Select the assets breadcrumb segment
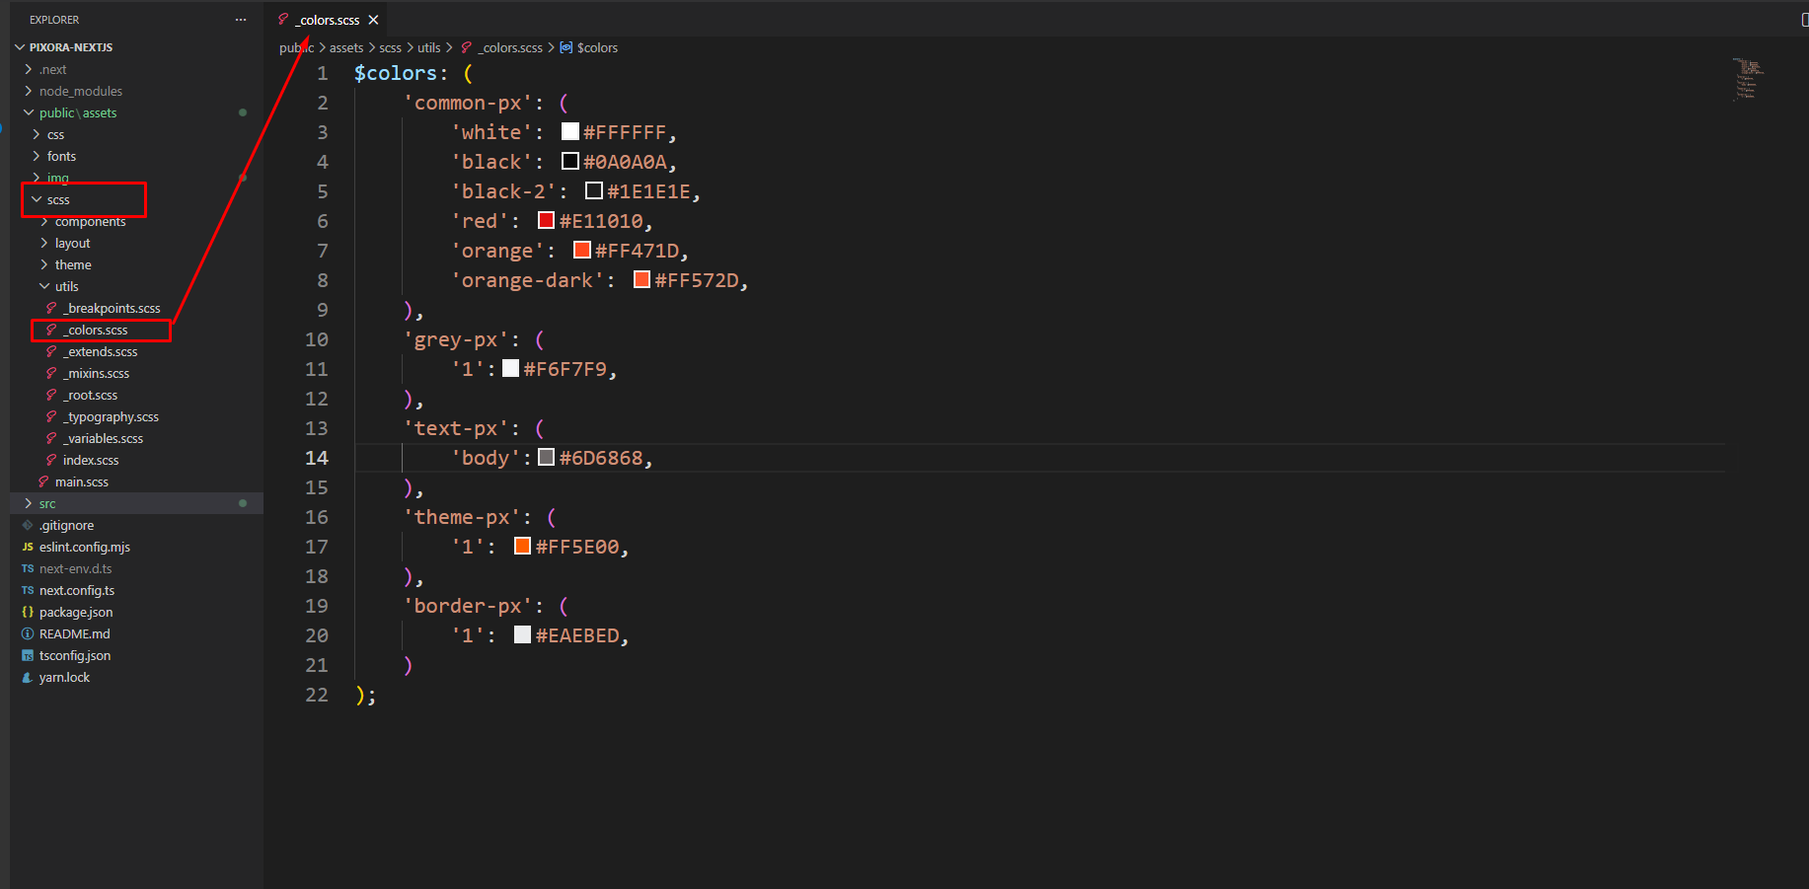 (346, 47)
